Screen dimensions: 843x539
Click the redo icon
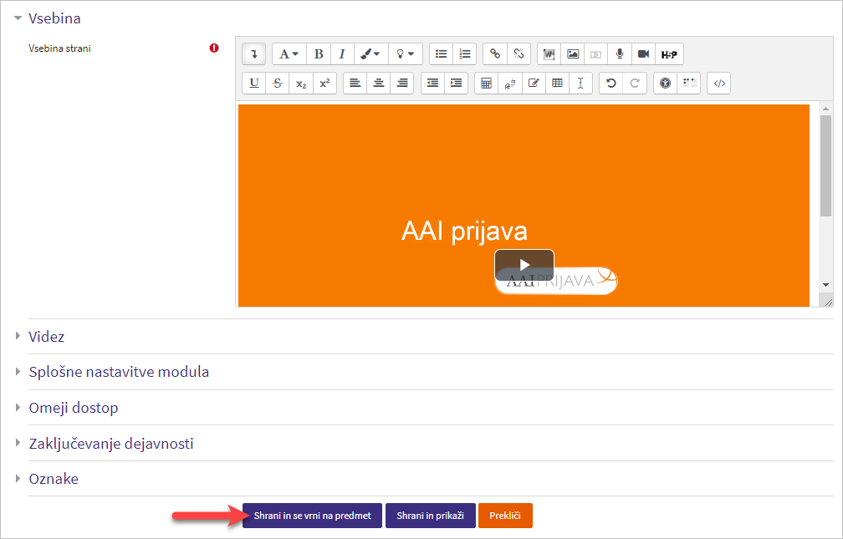point(635,83)
